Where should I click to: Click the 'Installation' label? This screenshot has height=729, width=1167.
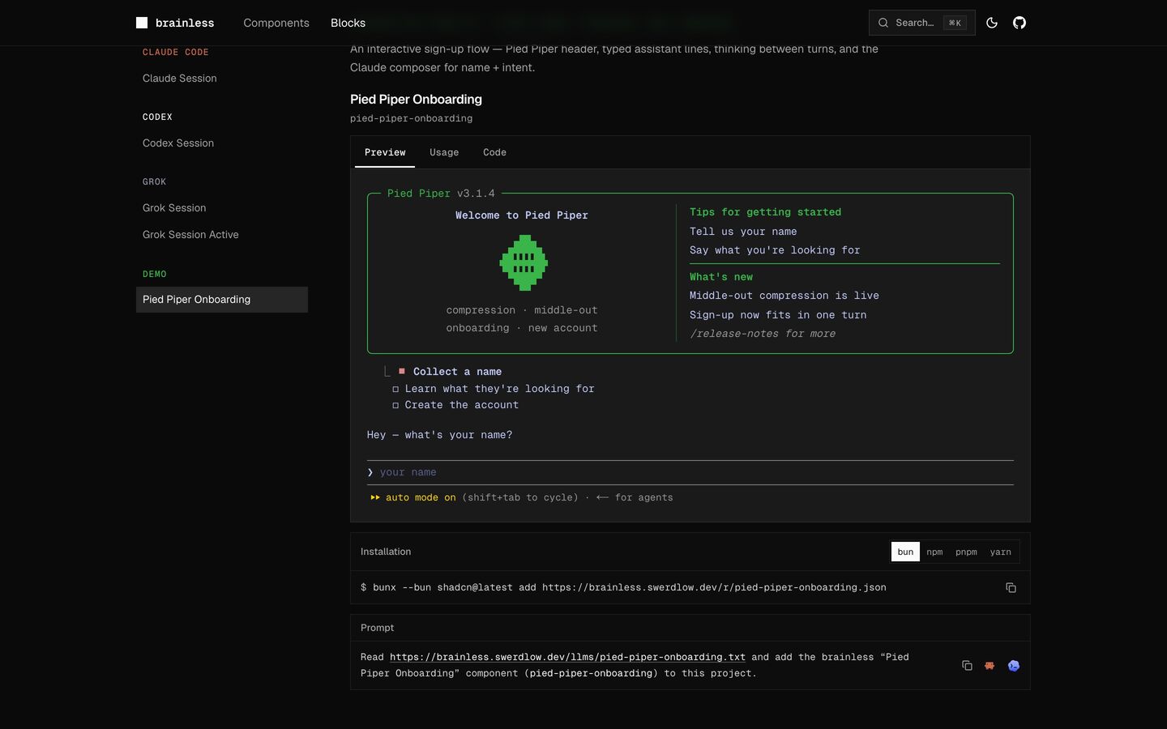click(386, 552)
